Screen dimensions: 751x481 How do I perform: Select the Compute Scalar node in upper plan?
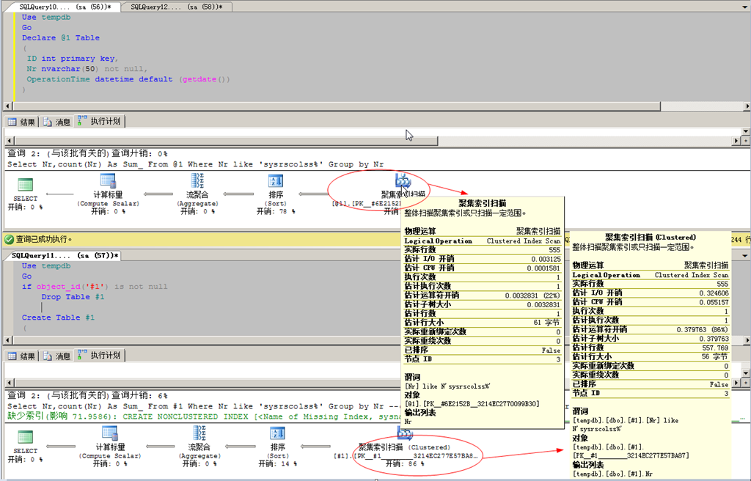point(109,182)
